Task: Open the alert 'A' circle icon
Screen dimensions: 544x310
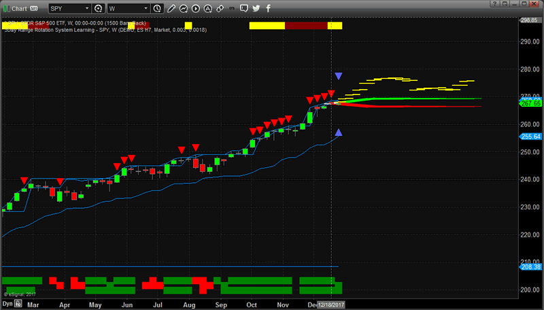Action: pos(209,8)
